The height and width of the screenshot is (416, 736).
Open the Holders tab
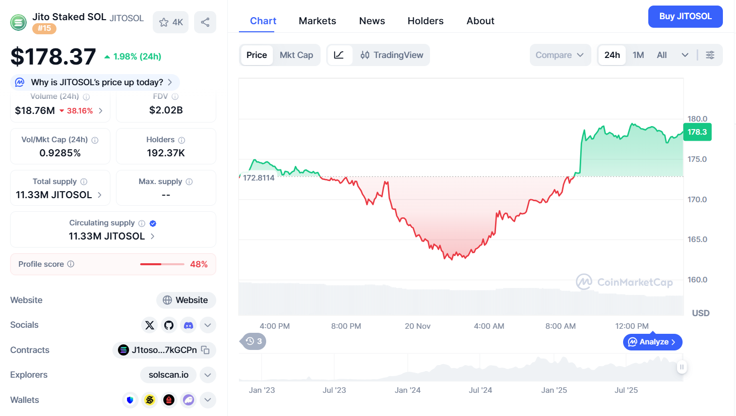pyautogui.click(x=425, y=21)
